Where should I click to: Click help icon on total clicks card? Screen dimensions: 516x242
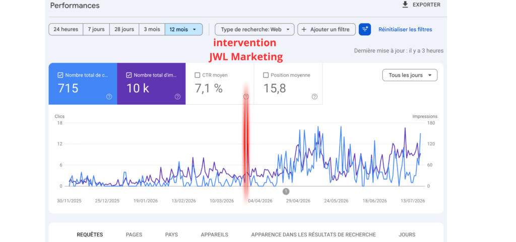pyautogui.click(x=109, y=96)
